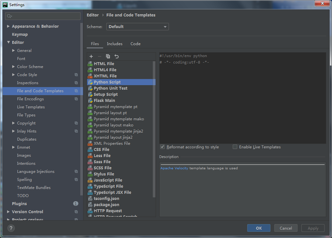Select the tsconfig.json template icon
The height and width of the screenshot is (238, 332).
click(x=90, y=199)
